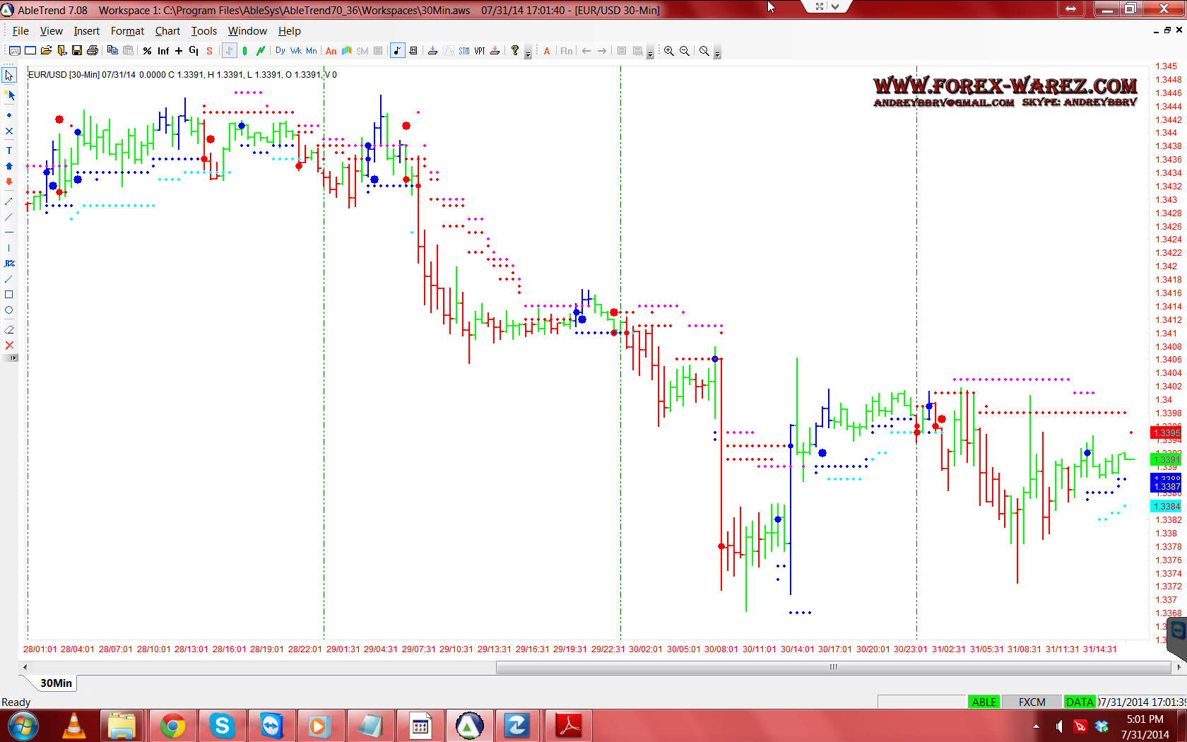The image size is (1187, 742).
Task: Select the 30Min chart tab
Action: point(56,683)
